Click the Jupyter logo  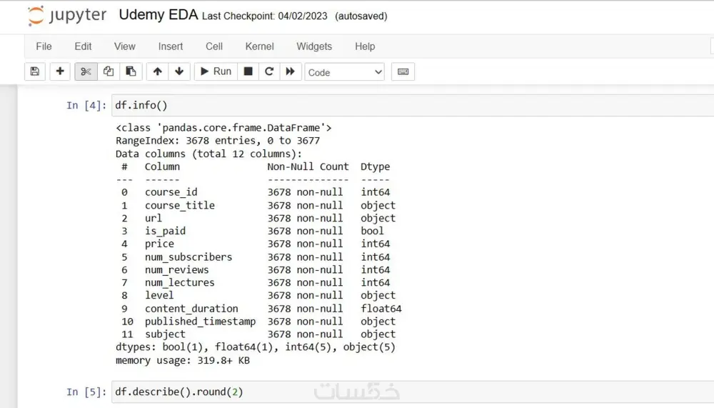[66, 16]
